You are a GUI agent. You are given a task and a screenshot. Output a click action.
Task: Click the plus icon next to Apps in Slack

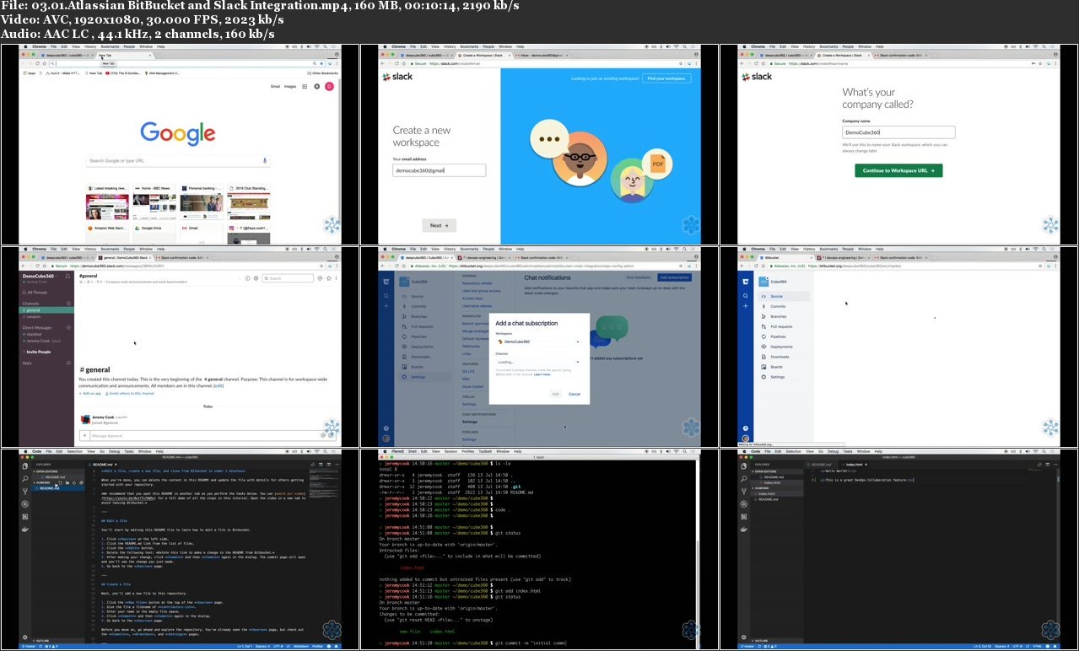(68, 363)
